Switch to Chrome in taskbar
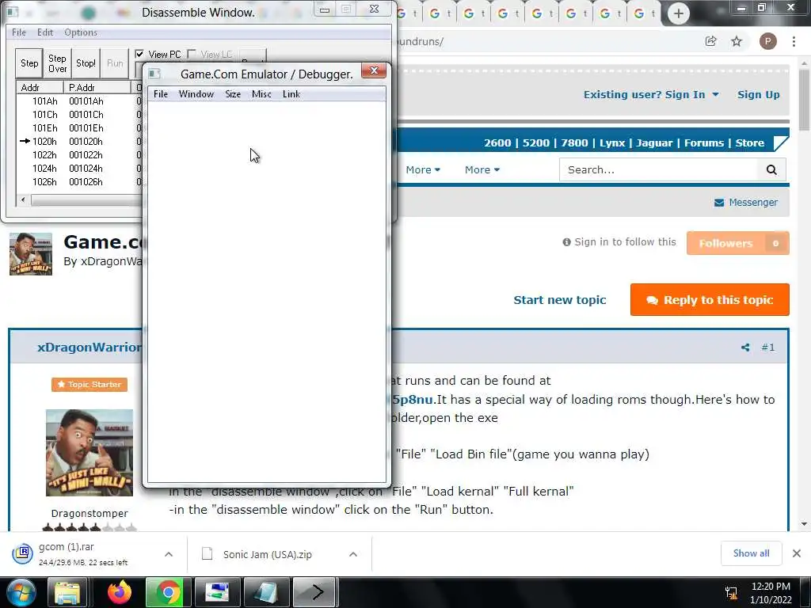811x608 pixels. 168,592
